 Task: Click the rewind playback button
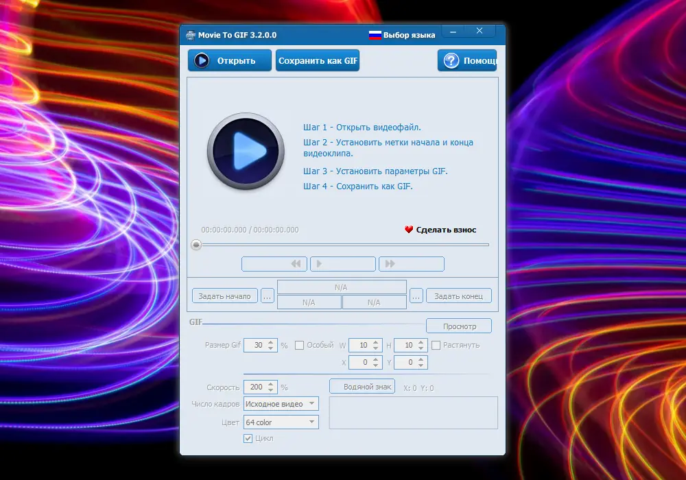tap(274, 263)
